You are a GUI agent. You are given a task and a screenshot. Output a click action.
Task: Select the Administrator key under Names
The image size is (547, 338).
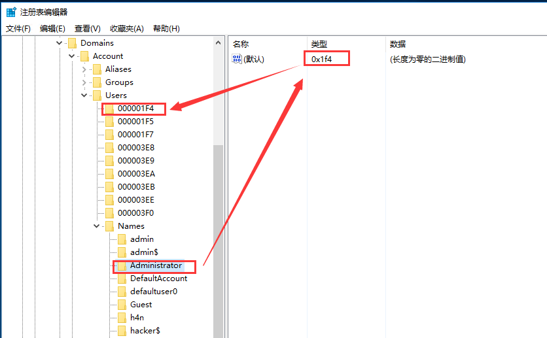(156, 265)
